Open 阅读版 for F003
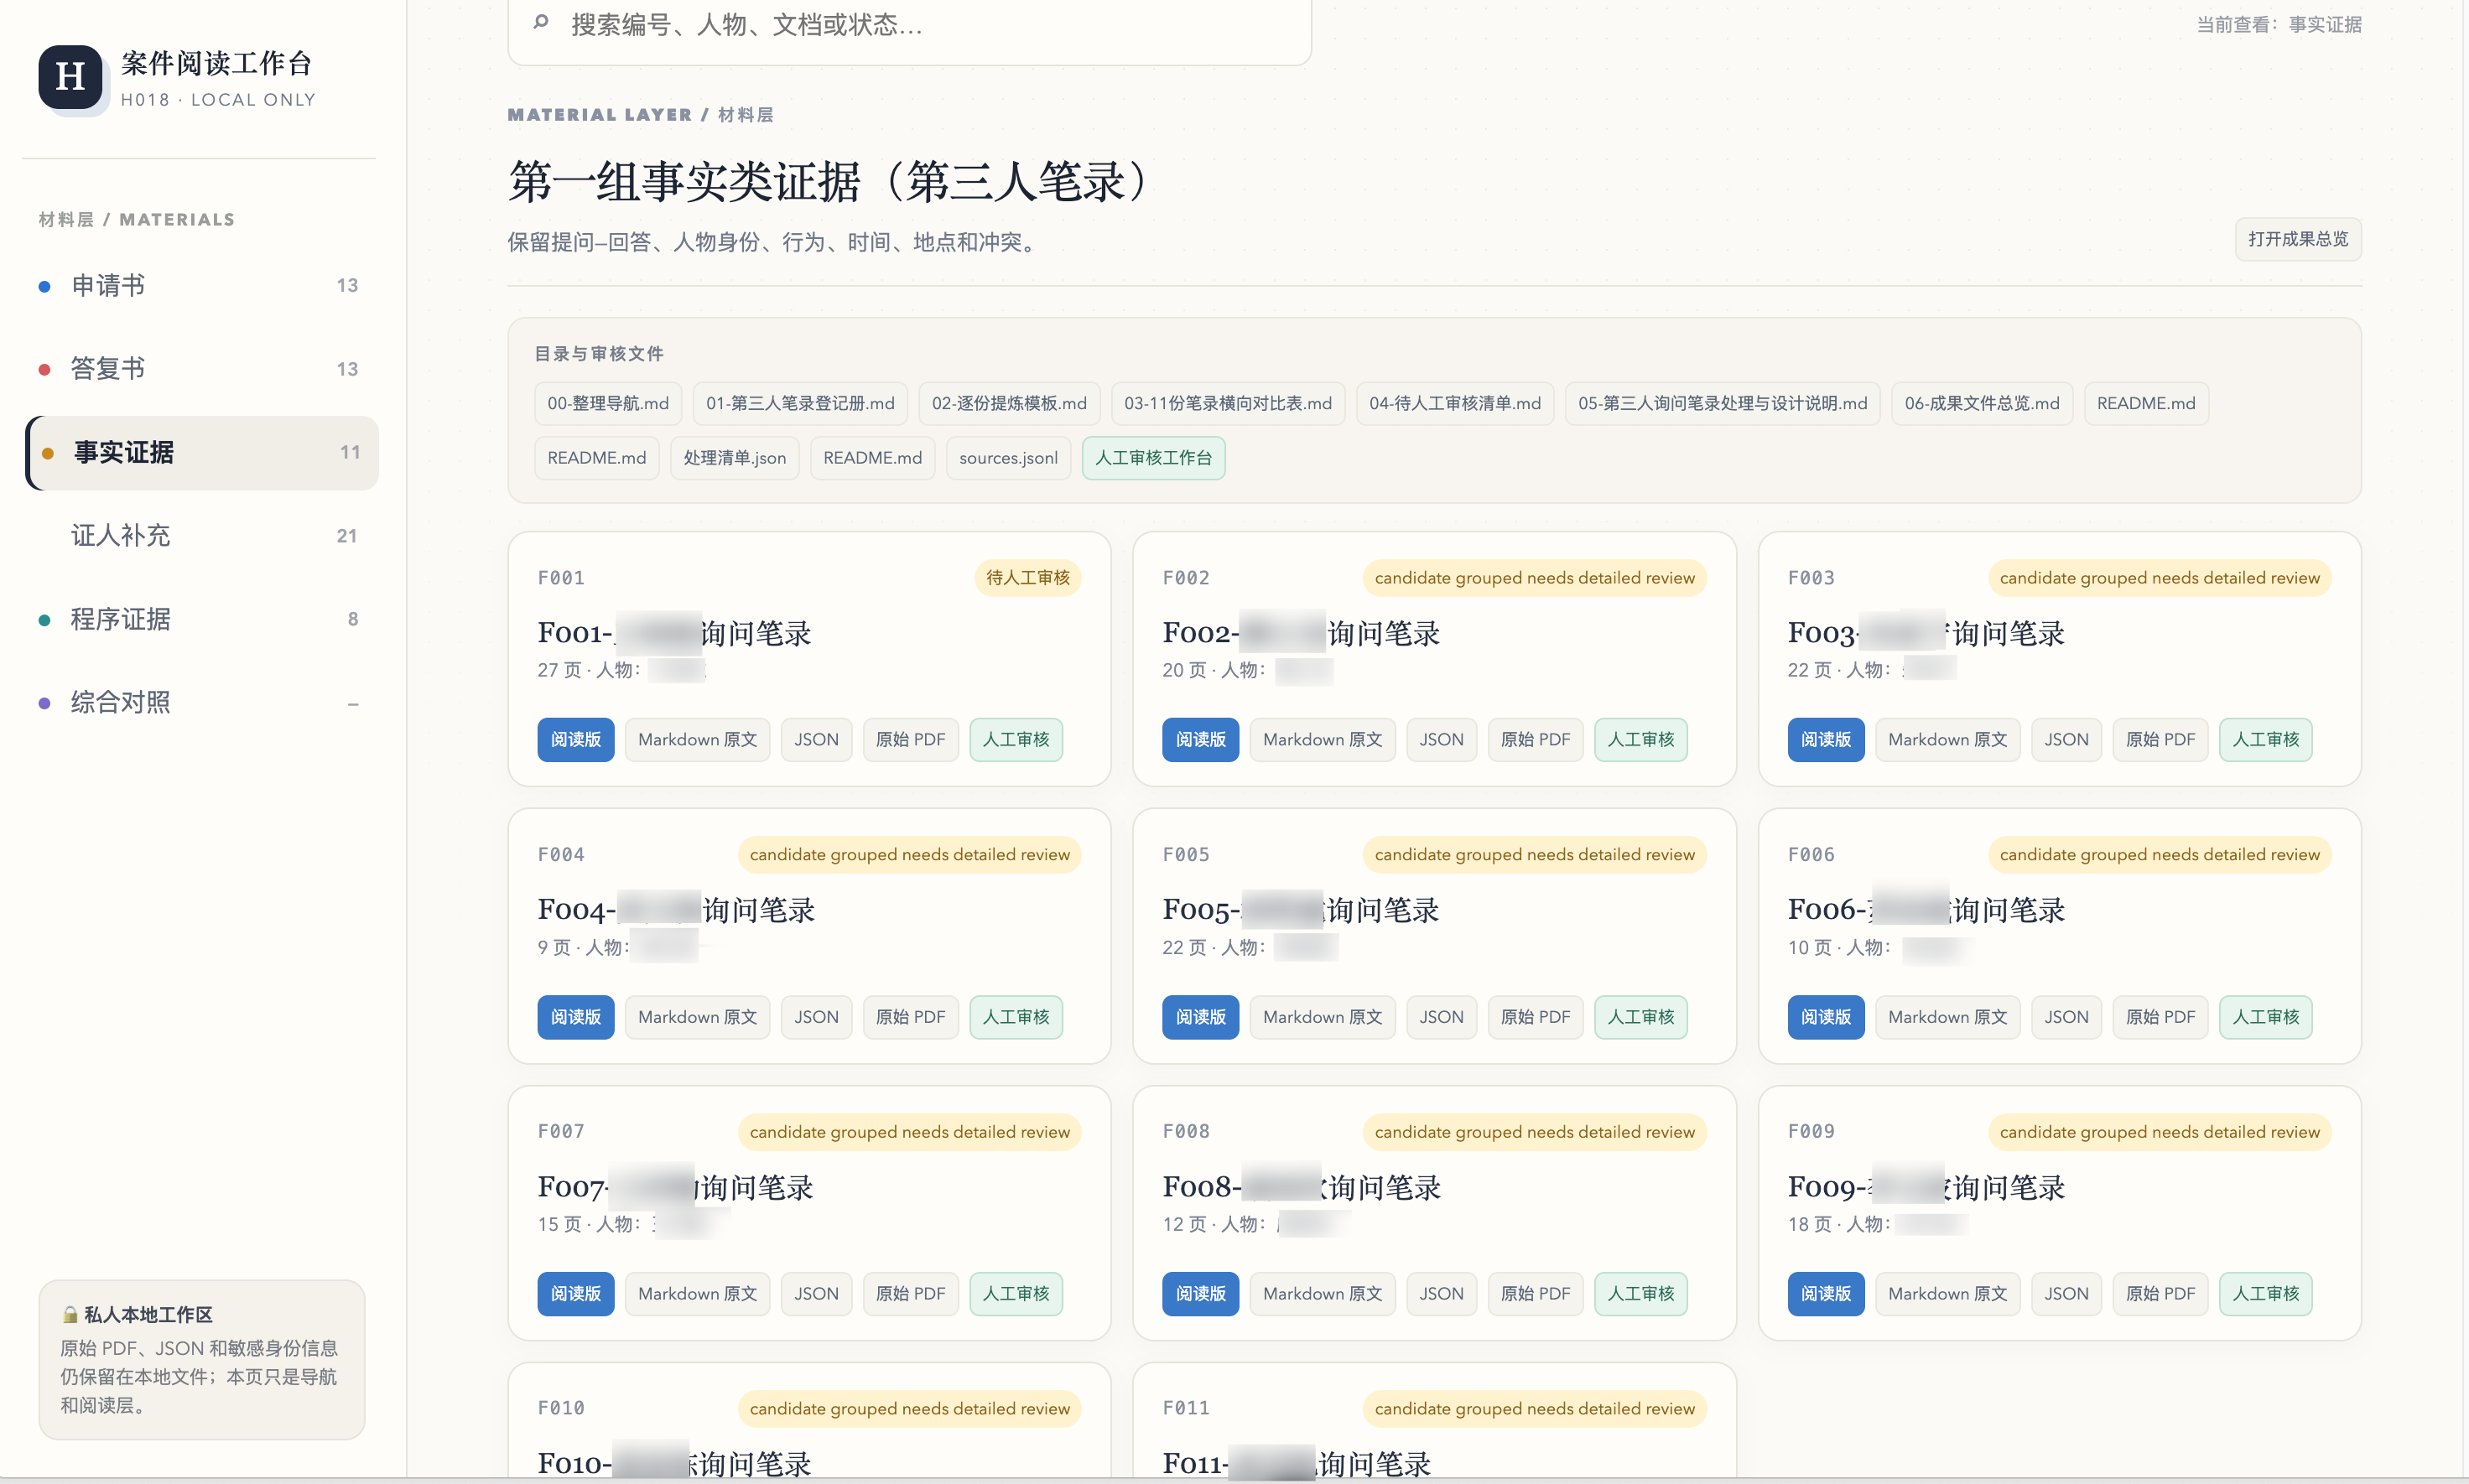 [1826, 740]
